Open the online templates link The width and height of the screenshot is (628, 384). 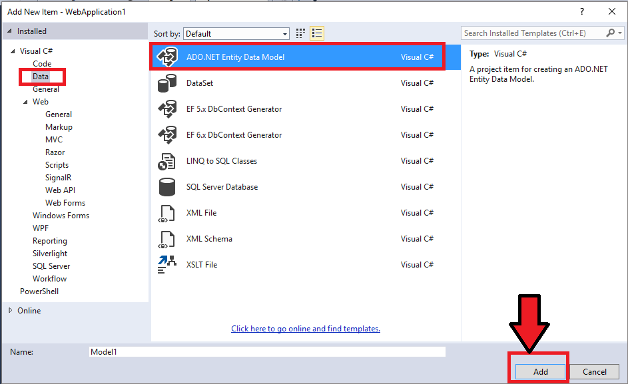coord(305,328)
